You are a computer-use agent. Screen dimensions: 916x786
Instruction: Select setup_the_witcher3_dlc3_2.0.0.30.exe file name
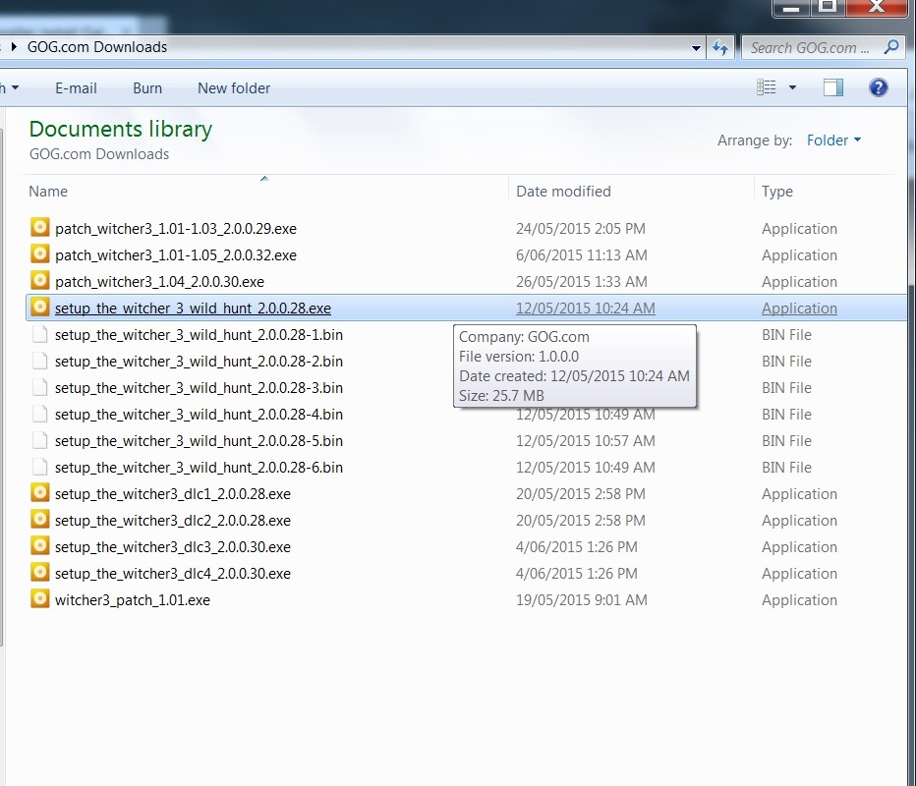click(x=173, y=547)
